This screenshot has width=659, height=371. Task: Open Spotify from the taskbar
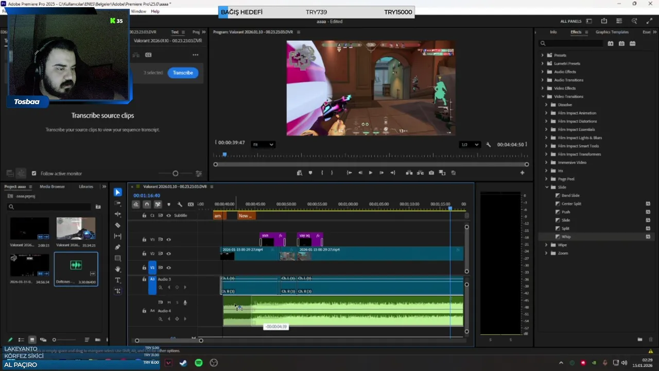(x=199, y=363)
